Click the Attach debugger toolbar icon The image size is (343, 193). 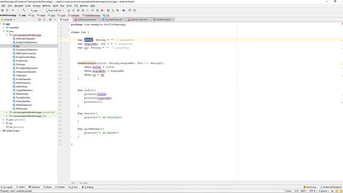(x=98, y=10)
